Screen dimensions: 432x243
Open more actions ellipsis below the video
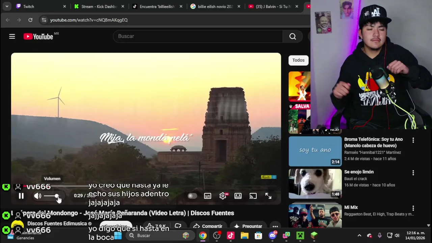275,226
